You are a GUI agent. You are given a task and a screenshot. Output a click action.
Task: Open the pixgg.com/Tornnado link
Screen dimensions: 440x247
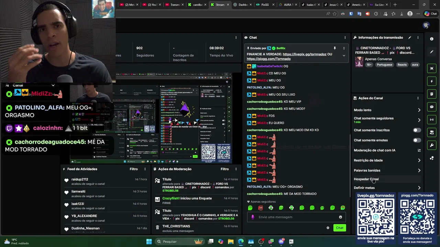coord(268,59)
